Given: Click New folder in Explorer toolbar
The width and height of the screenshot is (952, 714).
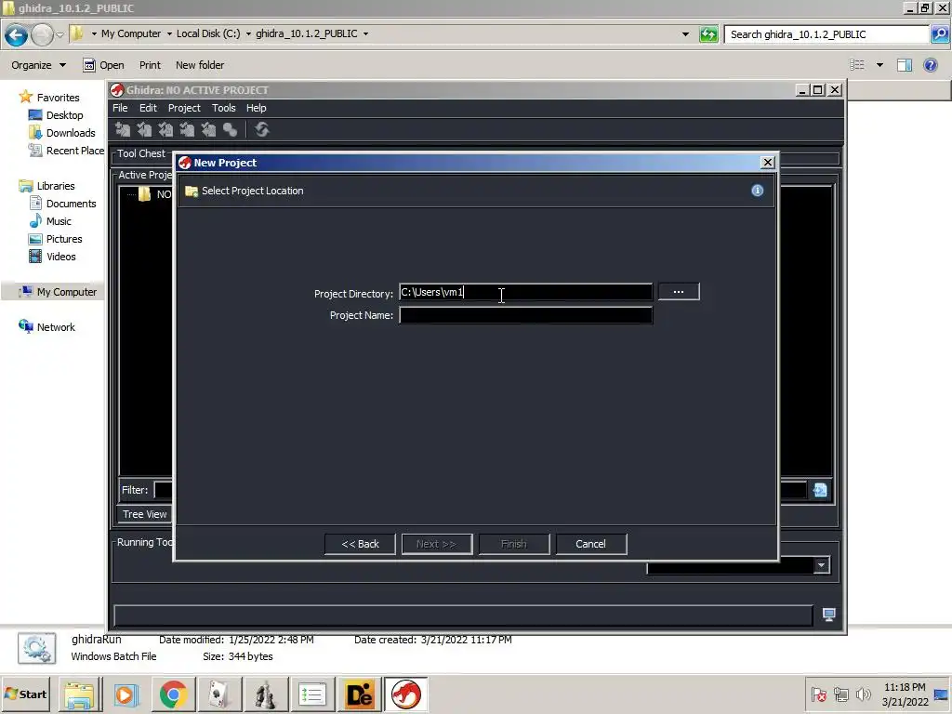Looking at the screenshot, I should 200,65.
